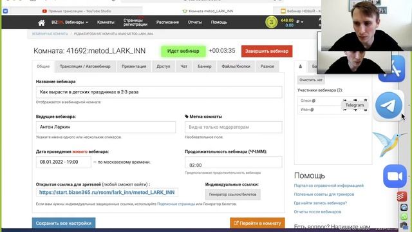Switch to the YouTube Studio browser tab
412x232 pixels.
(x=77, y=11)
